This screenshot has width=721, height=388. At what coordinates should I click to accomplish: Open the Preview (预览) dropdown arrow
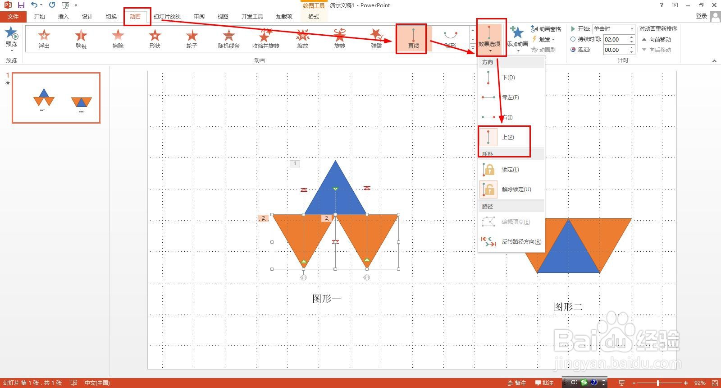click(x=11, y=50)
